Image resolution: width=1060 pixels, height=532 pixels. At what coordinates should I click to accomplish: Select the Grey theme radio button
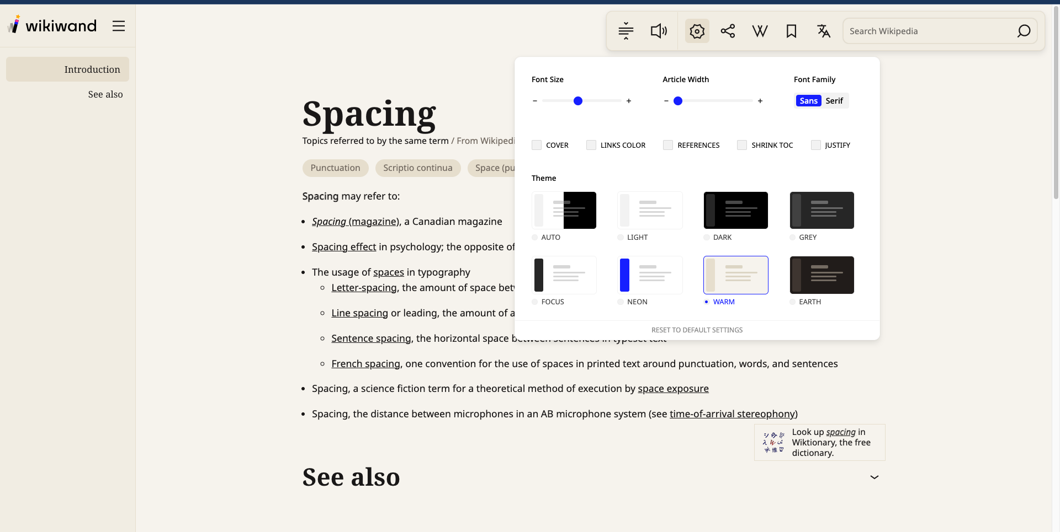pos(793,237)
